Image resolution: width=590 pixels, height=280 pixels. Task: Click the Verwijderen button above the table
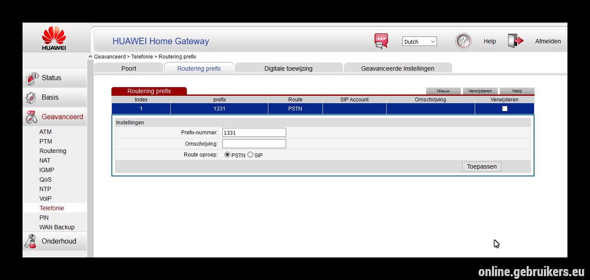(x=480, y=91)
